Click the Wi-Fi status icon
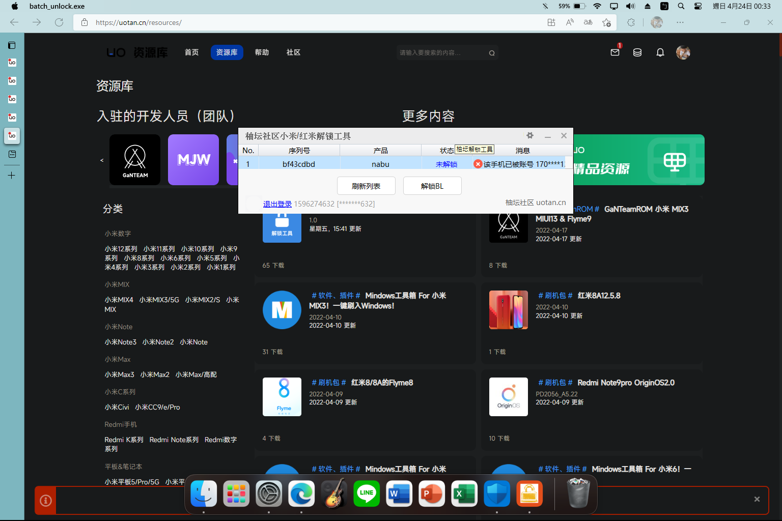Viewport: 782px width, 521px height. pyautogui.click(x=597, y=6)
